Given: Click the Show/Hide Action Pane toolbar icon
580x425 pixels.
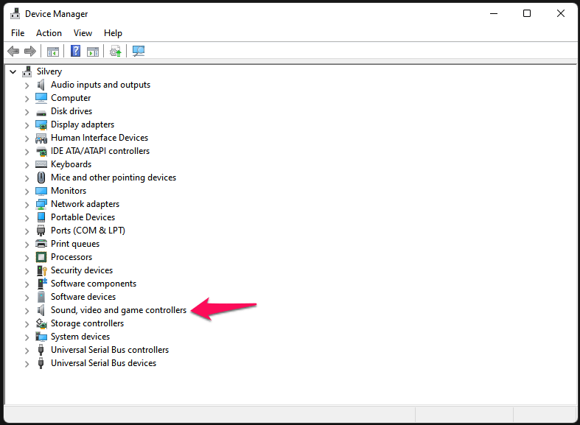Looking at the screenshot, I should (93, 52).
